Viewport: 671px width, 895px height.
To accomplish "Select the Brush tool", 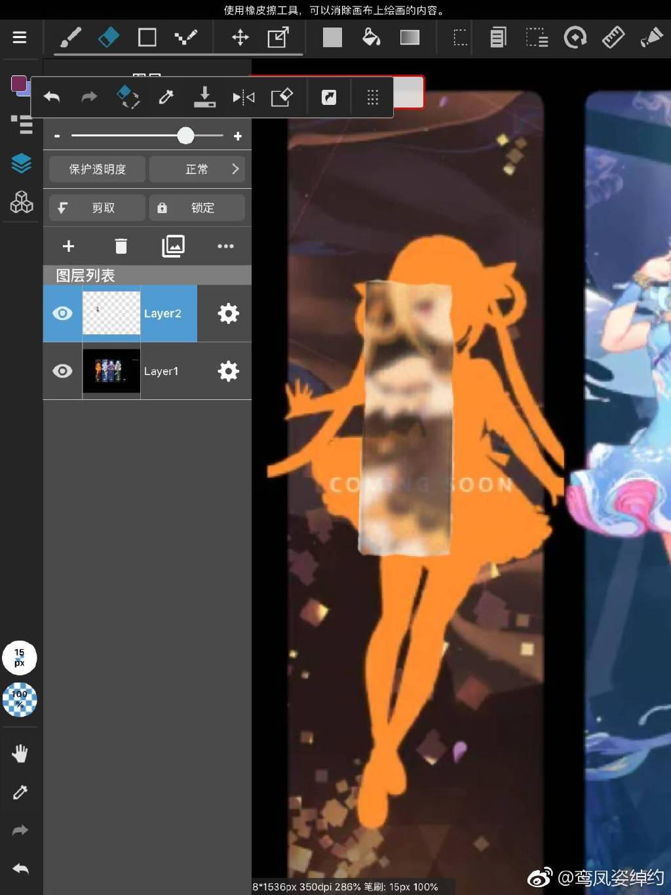I will point(71,37).
